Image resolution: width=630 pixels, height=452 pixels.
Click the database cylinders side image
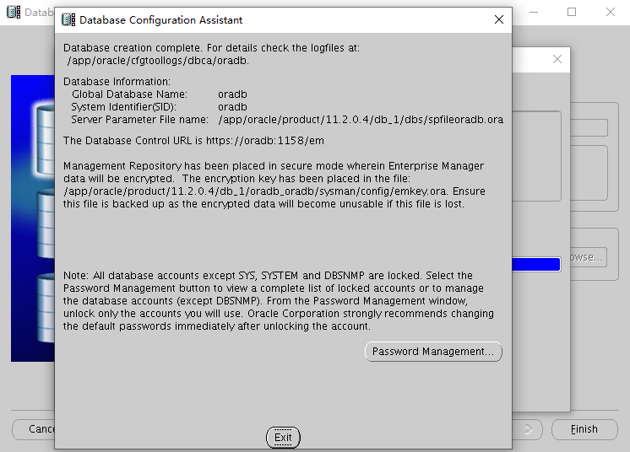click(33, 218)
